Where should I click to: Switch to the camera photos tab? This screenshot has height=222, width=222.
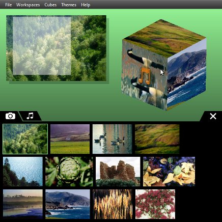click(x=10, y=116)
